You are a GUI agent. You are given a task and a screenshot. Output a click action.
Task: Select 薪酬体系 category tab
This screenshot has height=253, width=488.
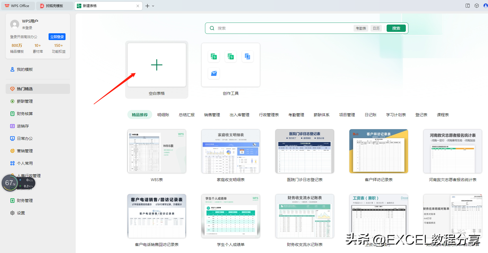pos(322,115)
